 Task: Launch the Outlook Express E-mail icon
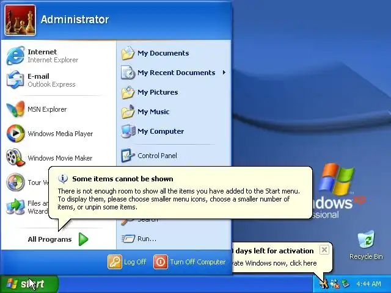(x=15, y=80)
